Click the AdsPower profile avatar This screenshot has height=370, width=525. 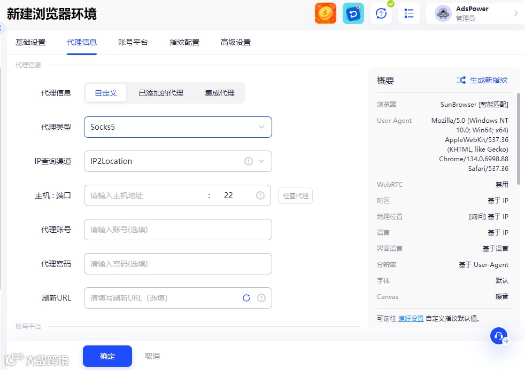[443, 13]
